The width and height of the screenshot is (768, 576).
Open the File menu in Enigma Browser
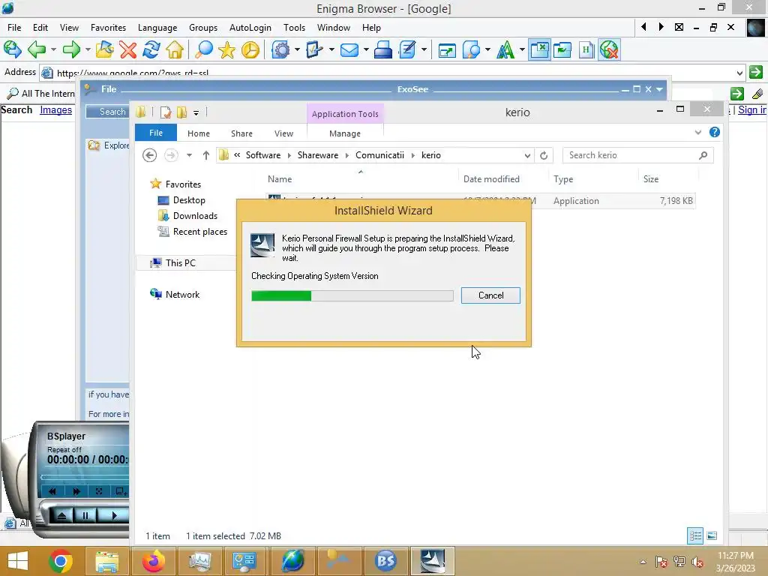tap(14, 28)
